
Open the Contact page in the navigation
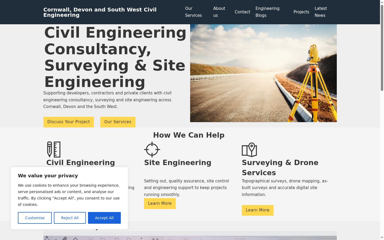(242, 12)
